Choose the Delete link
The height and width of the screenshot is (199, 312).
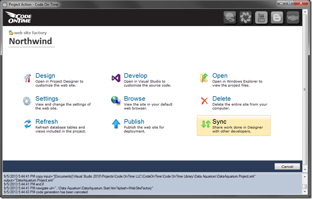coord(221,98)
